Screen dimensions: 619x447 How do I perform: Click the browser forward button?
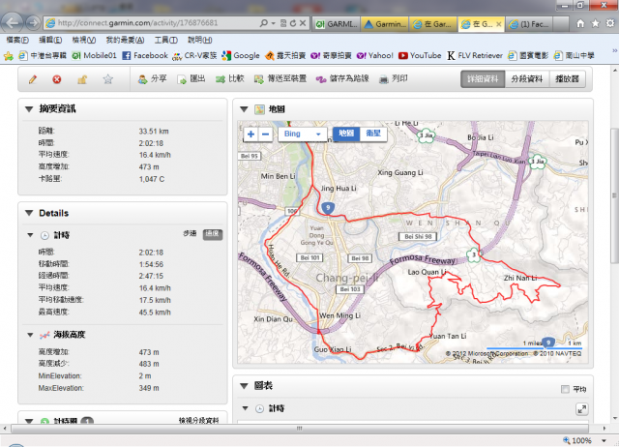point(33,23)
